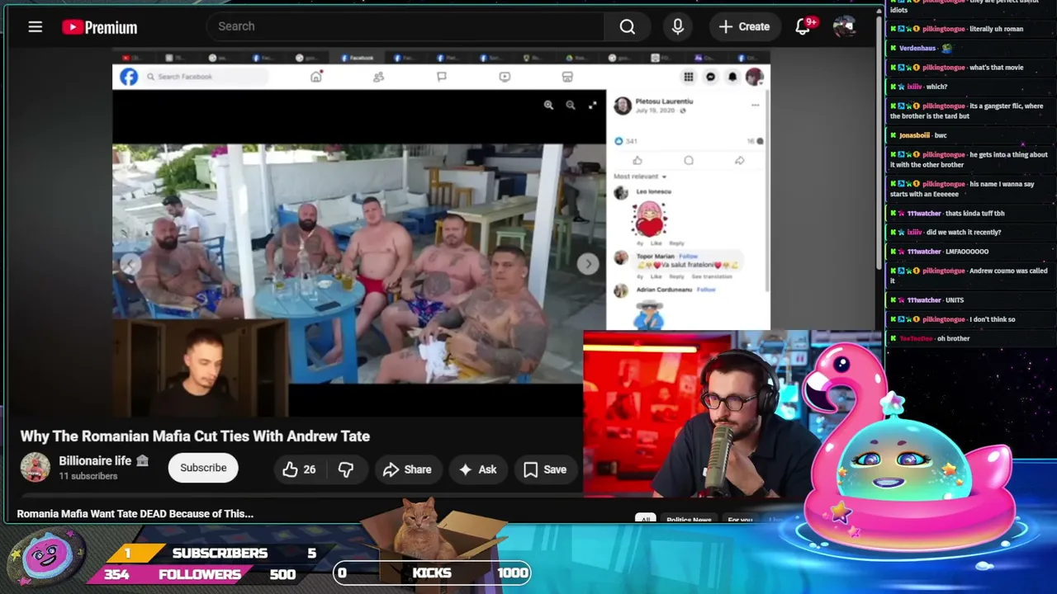Click See translation under Topor Marian's comment

click(712, 276)
